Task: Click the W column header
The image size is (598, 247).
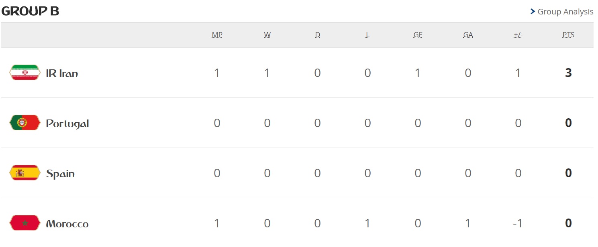Action: tap(267, 35)
